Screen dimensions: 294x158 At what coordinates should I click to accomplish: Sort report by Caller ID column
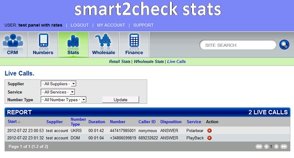tap(147, 122)
